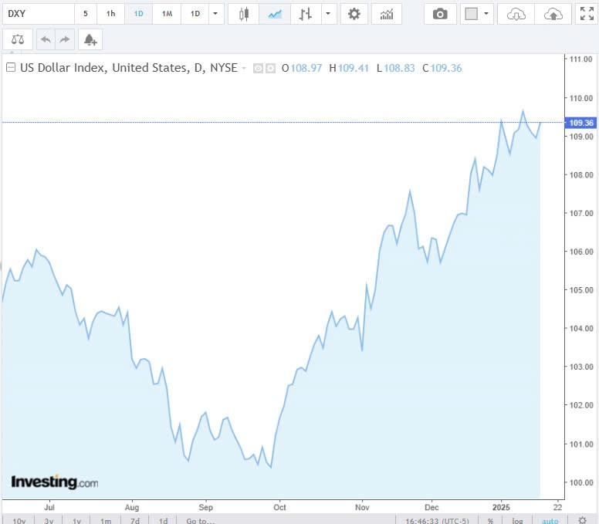Expand the chart style dropdown arrow
Screen dimensions: 599x524
330,14
